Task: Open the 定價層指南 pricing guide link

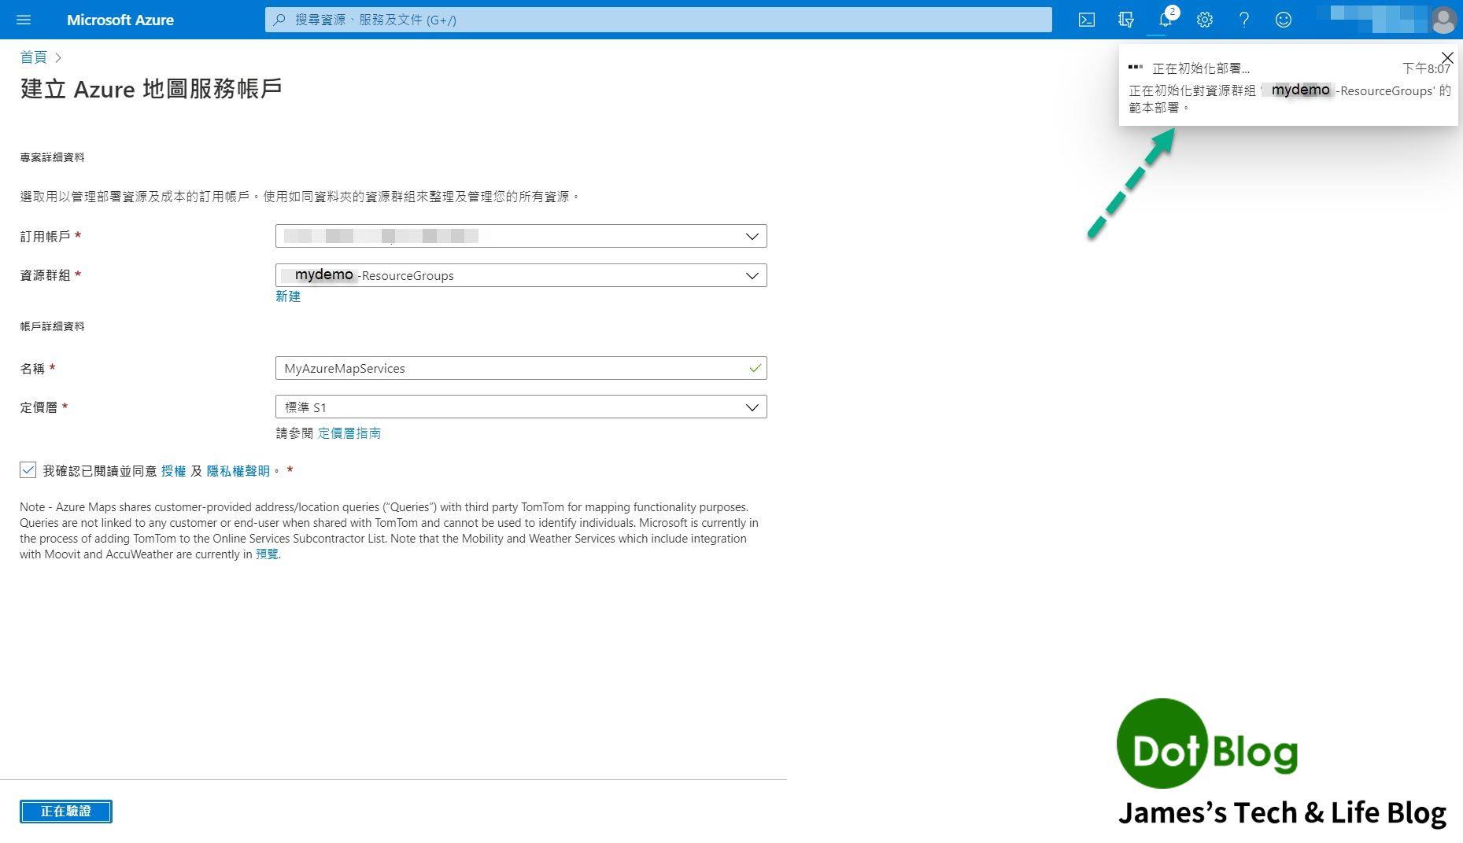Action: click(x=349, y=433)
